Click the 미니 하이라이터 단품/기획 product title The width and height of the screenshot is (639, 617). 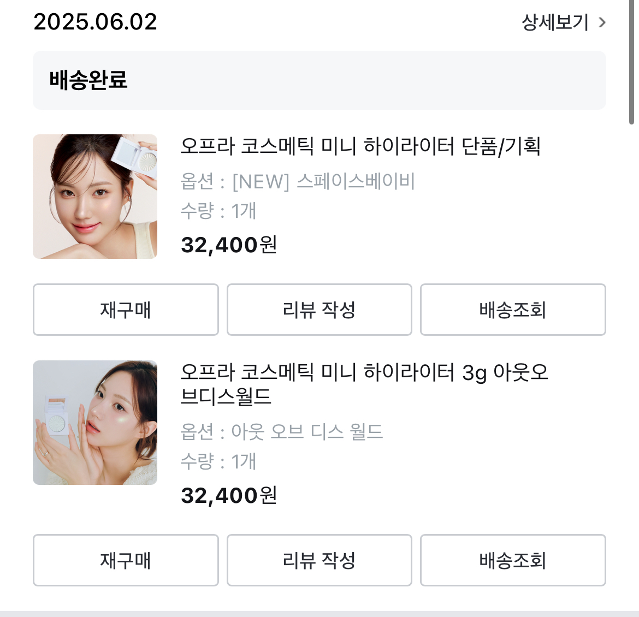click(x=360, y=146)
